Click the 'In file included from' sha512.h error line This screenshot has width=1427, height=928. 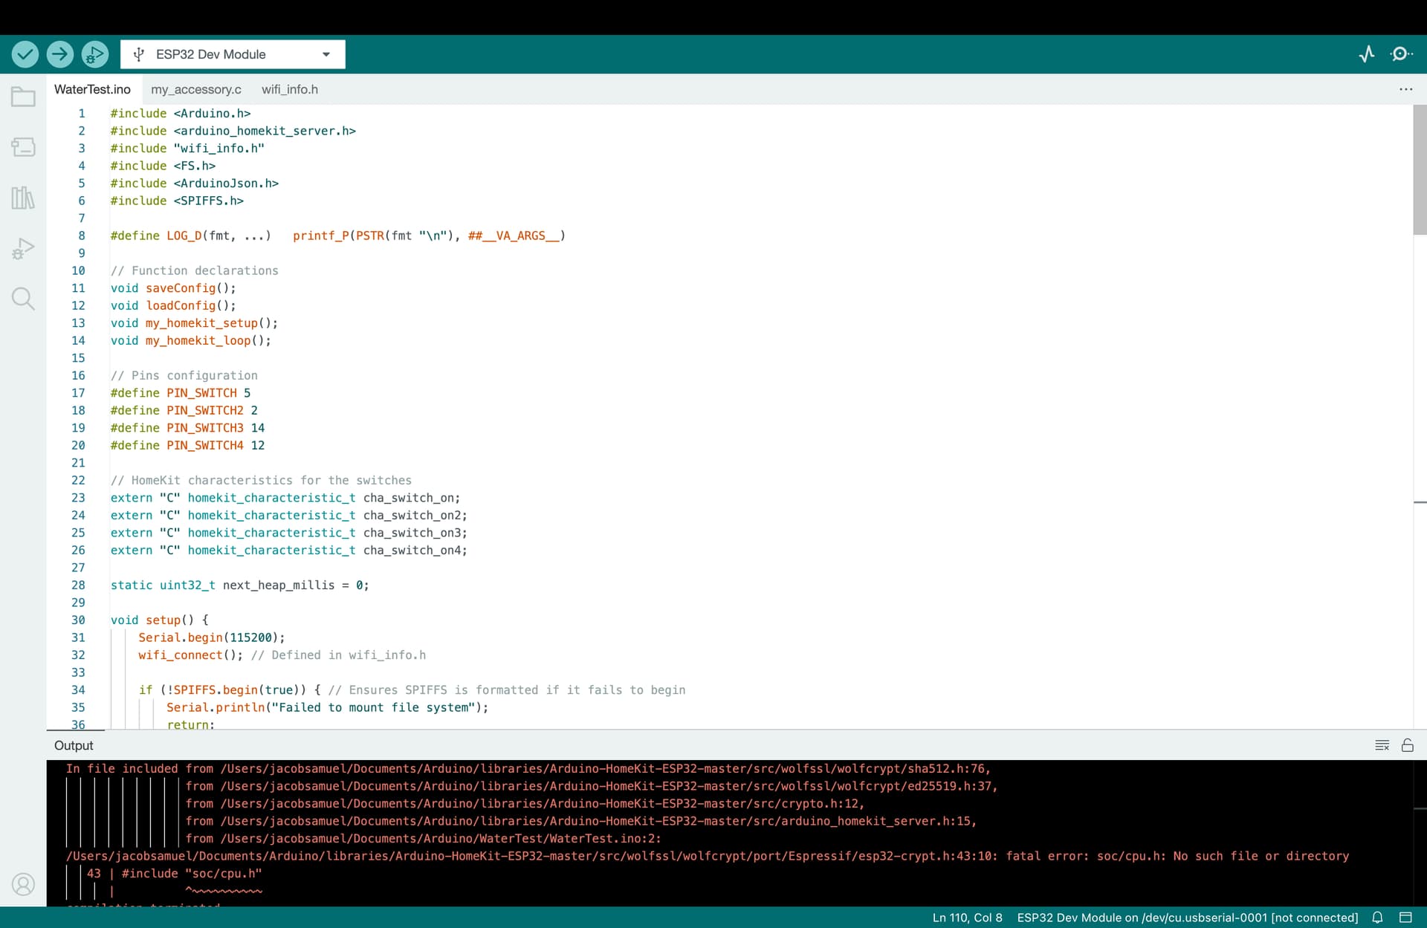(528, 769)
